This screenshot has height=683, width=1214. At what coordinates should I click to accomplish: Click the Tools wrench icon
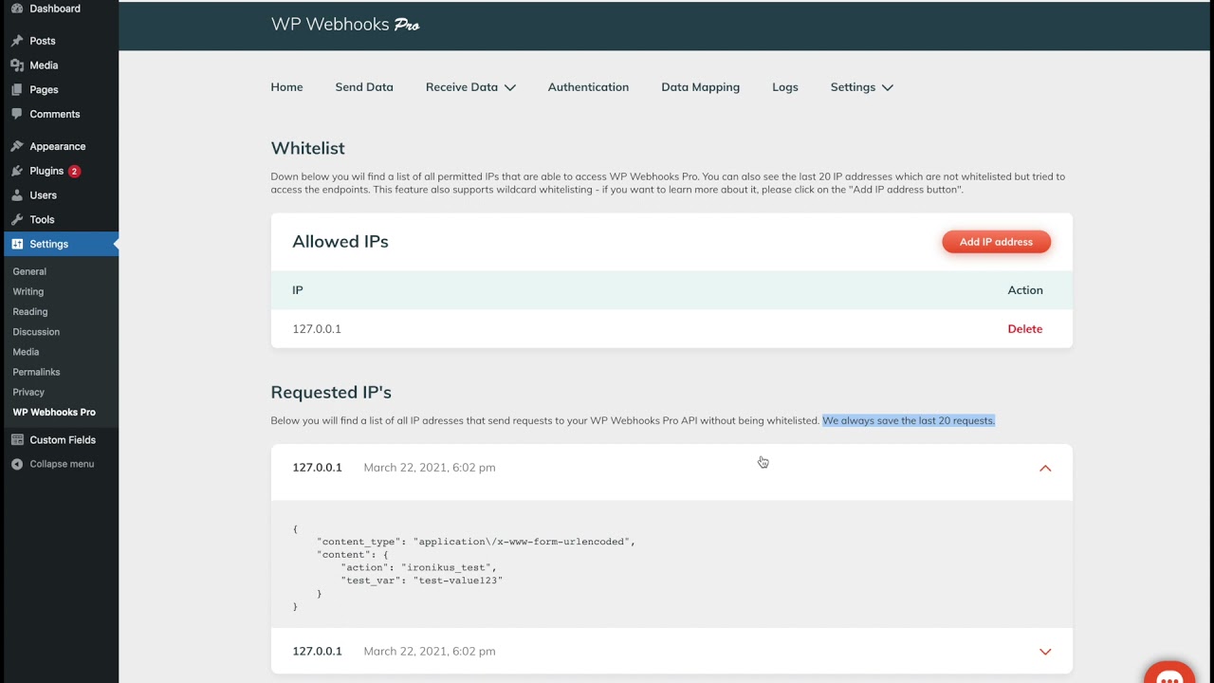pyautogui.click(x=17, y=219)
